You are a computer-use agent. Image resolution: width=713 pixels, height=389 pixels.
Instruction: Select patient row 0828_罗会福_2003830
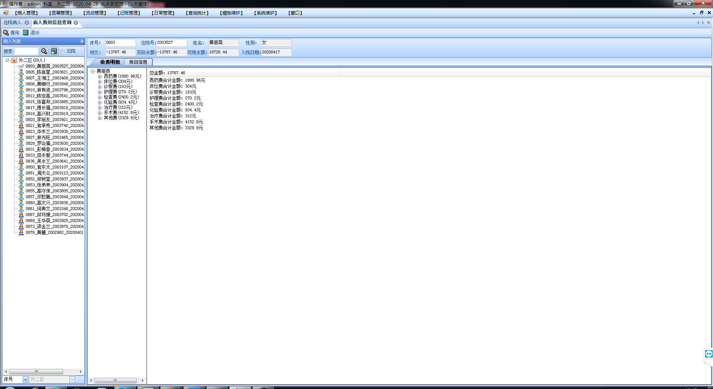[55, 143]
